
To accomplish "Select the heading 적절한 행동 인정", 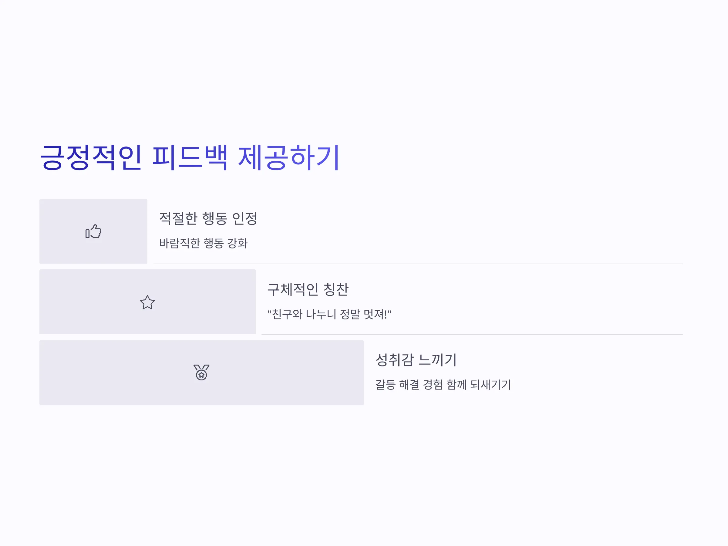I will click(x=208, y=218).
